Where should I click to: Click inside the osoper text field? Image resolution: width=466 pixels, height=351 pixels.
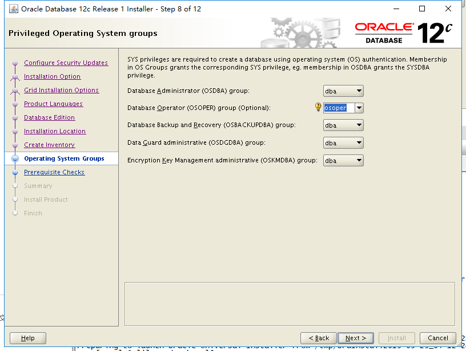(339, 108)
